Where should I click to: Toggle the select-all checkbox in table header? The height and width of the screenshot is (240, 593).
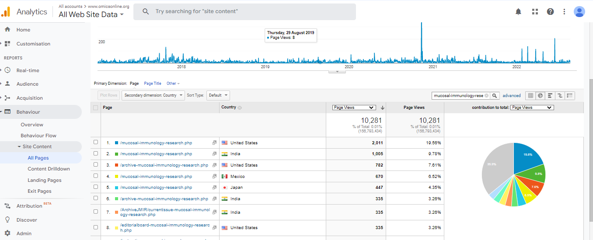click(x=96, y=108)
